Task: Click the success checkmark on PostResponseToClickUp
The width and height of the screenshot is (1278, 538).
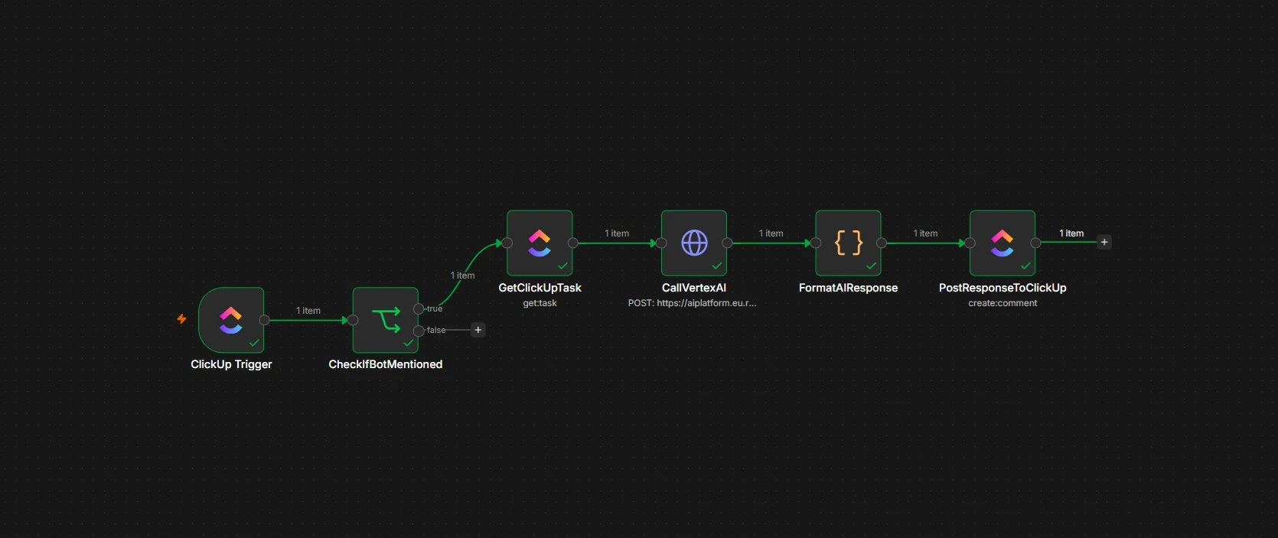Action: [x=1025, y=266]
